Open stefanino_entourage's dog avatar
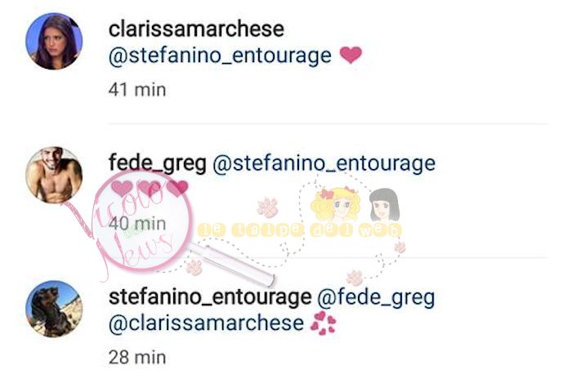Viewport: 572px width, 379px height. coord(54,309)
